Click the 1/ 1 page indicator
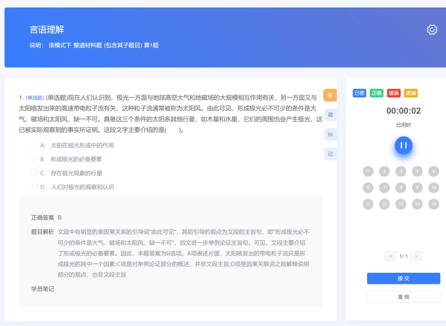446x326 pixels. tap(403, 256)
